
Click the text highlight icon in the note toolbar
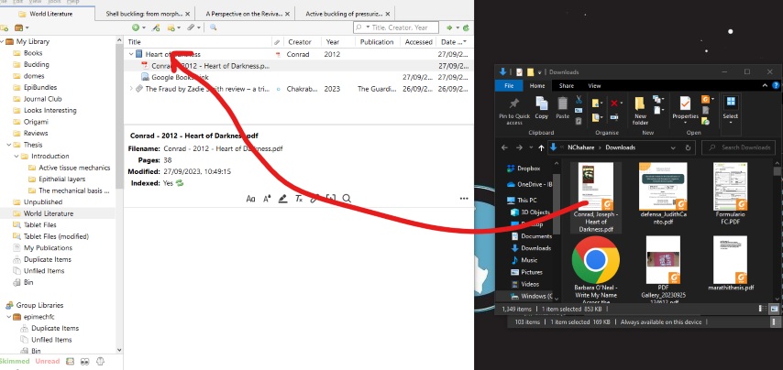pyautogui.click(x=283, y=198)
